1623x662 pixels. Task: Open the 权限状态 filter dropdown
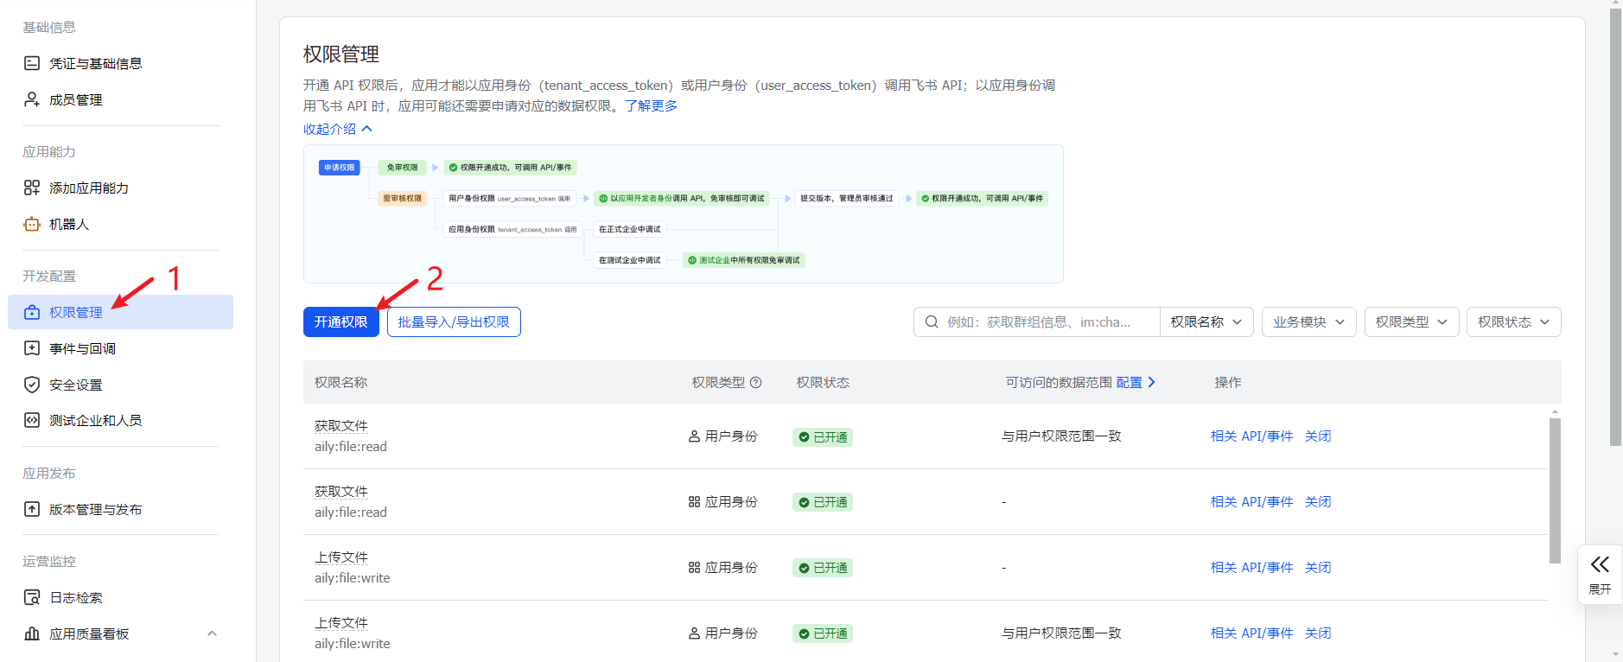pyautogui.click(x=1513, y=321)
